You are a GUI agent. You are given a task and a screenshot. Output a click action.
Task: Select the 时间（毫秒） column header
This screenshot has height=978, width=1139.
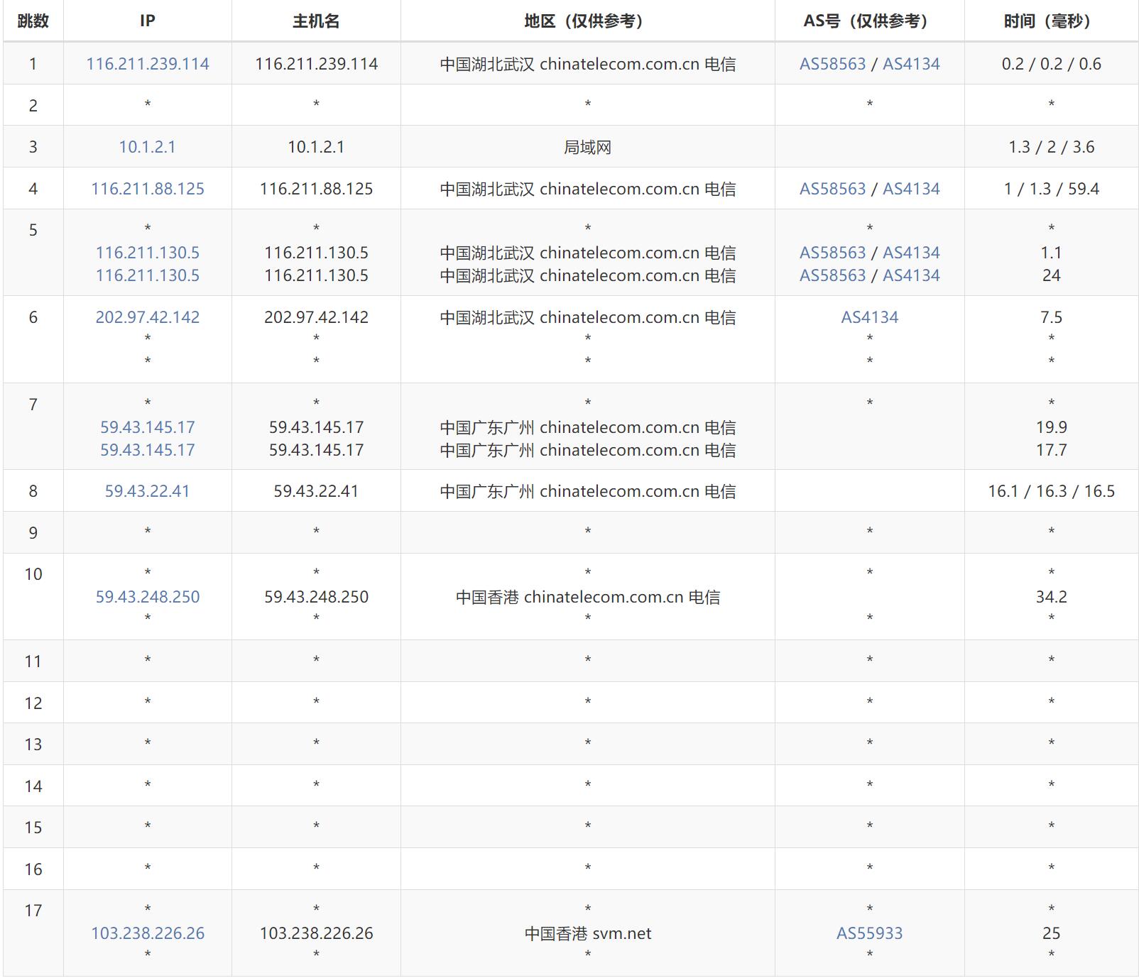click(x=1051, y=21)
